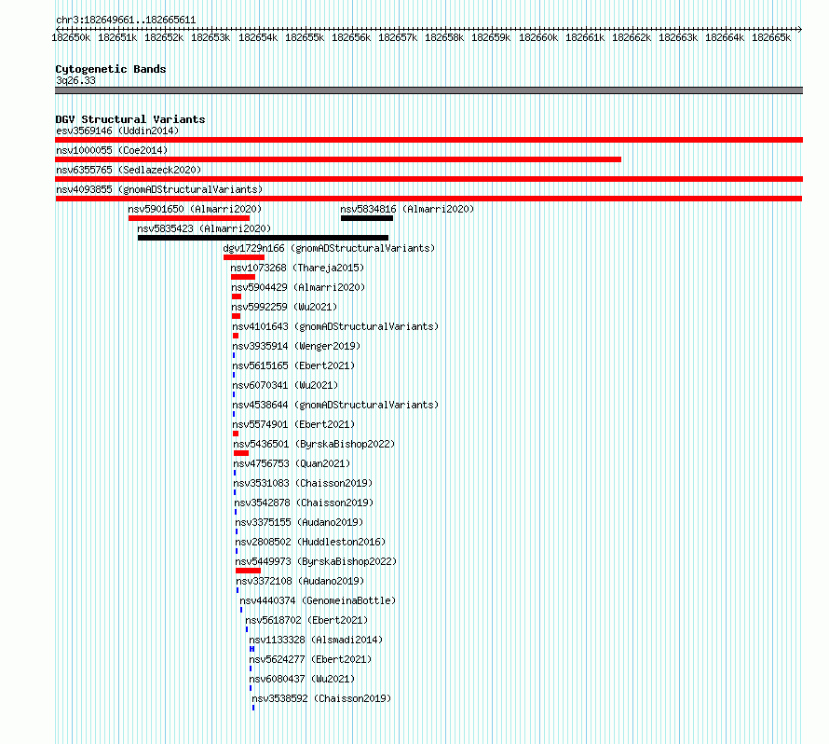Click the nsv2808502 (Huddleston2016) label
The width and height of the screenshot is (829, 744).
(310, 542)
